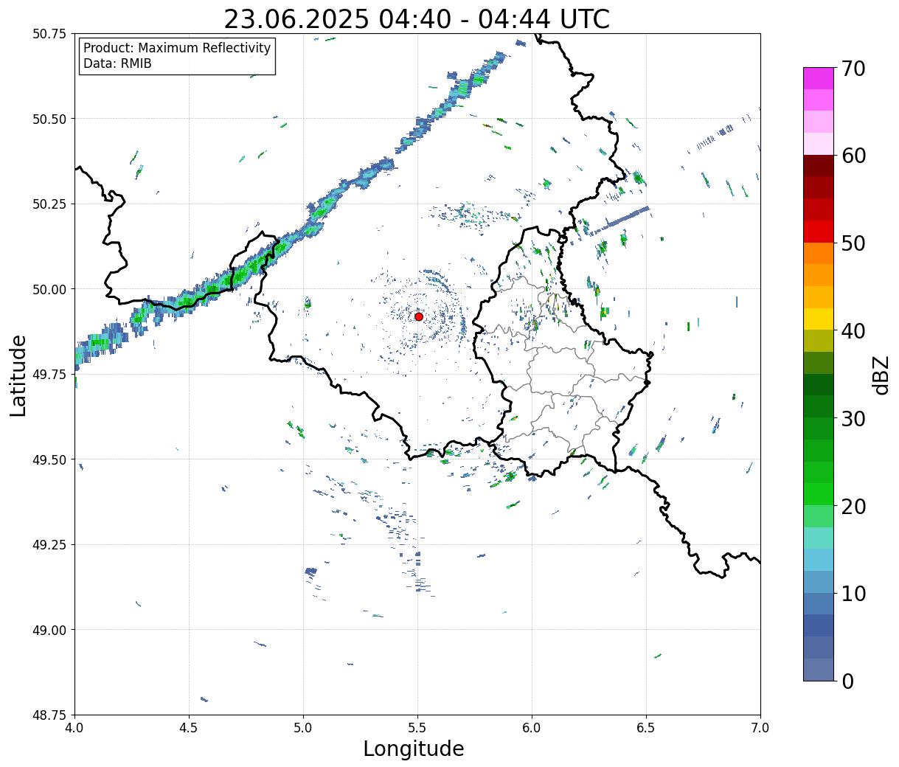The image size is (899, 767).
Task: Click latitude tick label 49.50
Action: coord(49,459)
